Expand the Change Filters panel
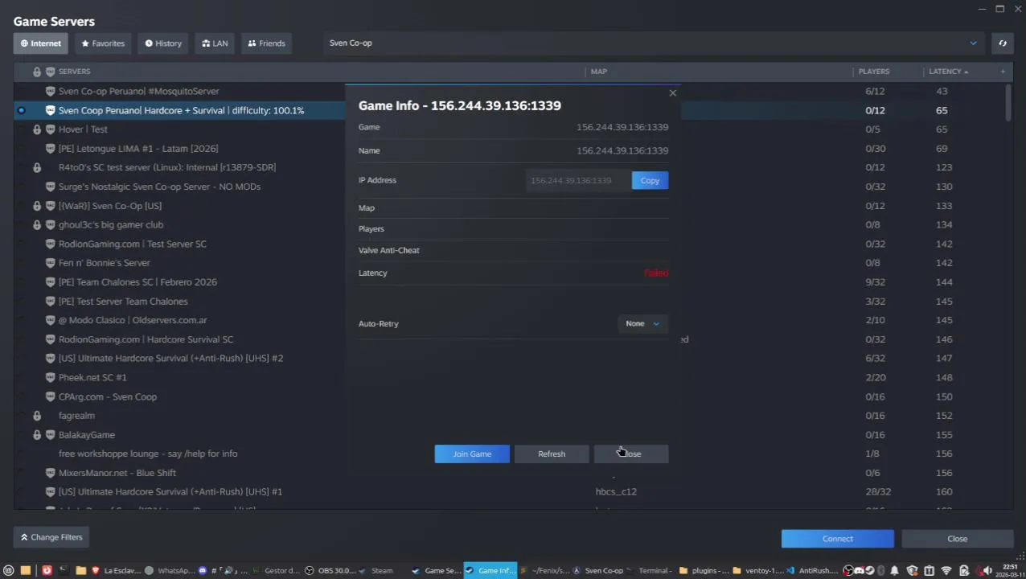 point(51,537)
